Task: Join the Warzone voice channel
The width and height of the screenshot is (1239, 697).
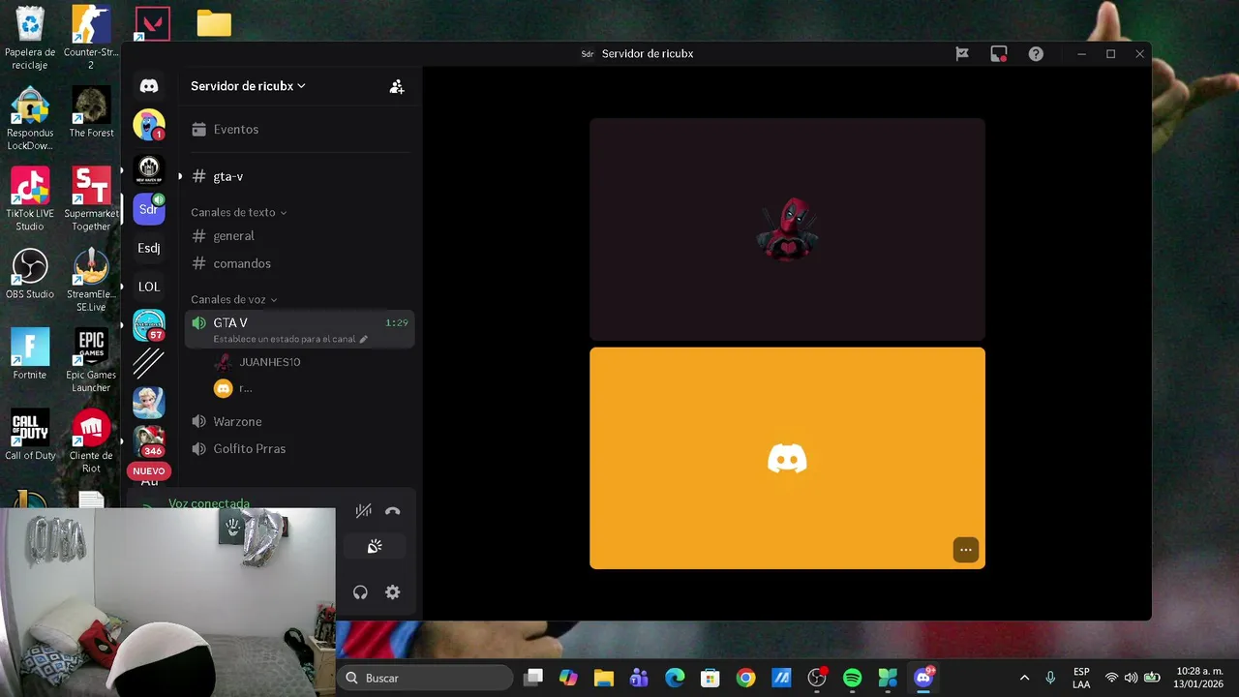Action: (300, 422)
